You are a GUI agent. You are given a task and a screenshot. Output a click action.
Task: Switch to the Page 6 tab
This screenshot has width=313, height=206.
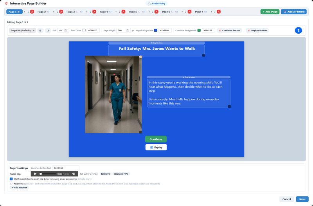(x=170, y=12)
